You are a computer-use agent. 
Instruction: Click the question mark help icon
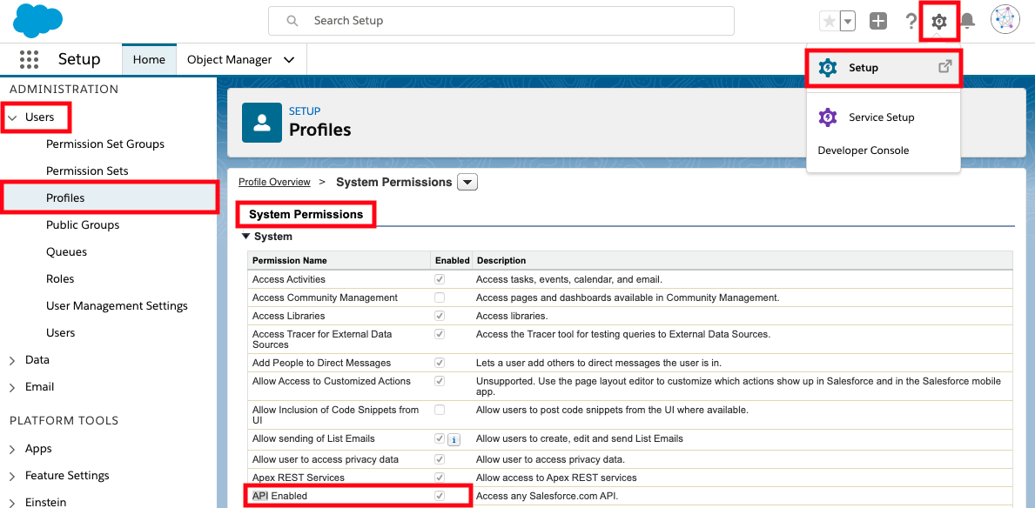(x=911, y=20)
